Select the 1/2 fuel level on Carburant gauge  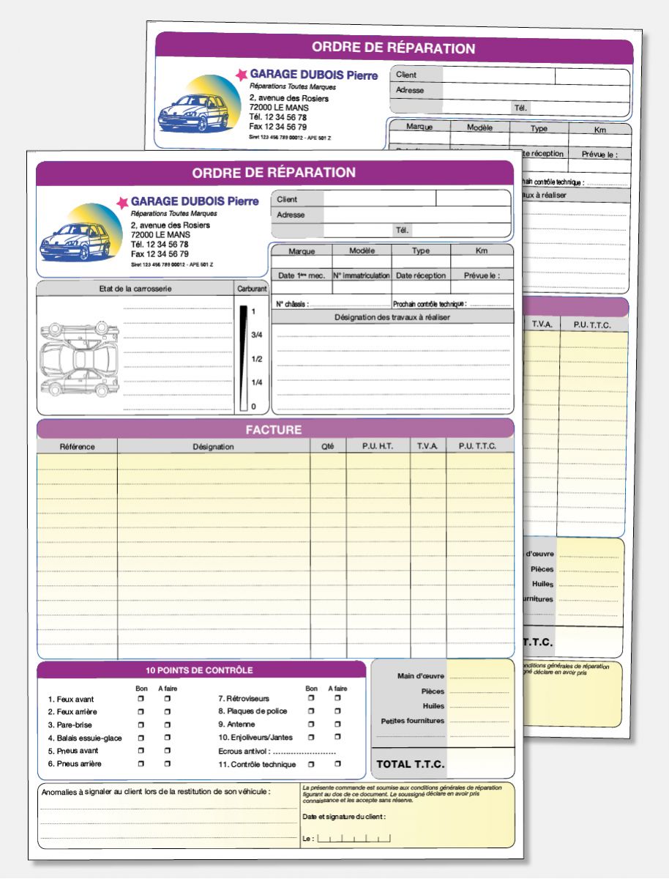256,359
